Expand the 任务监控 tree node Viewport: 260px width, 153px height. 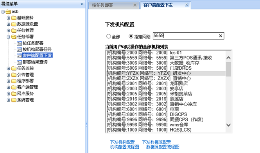click(9, 69)
